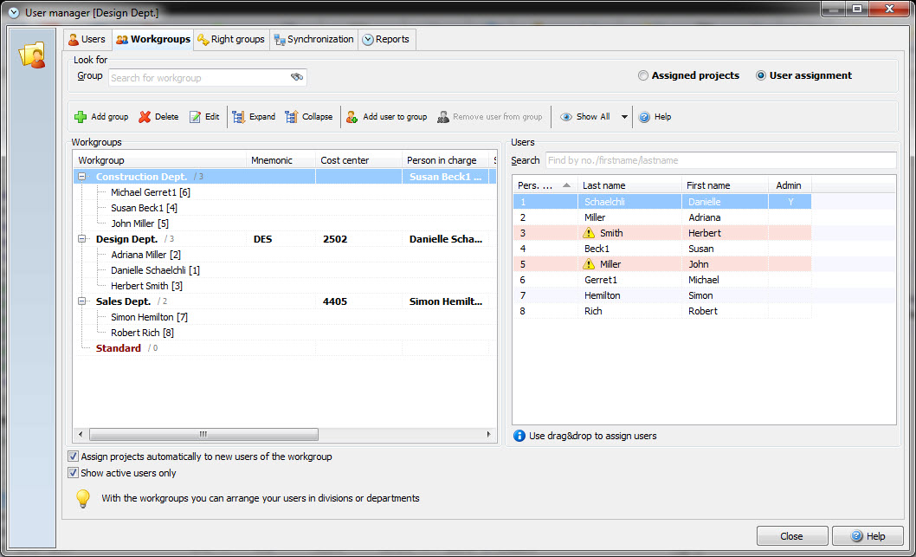The image size is (916, 557).
Task: Click the Add group plus icon
Action: [x=81, y=117]
